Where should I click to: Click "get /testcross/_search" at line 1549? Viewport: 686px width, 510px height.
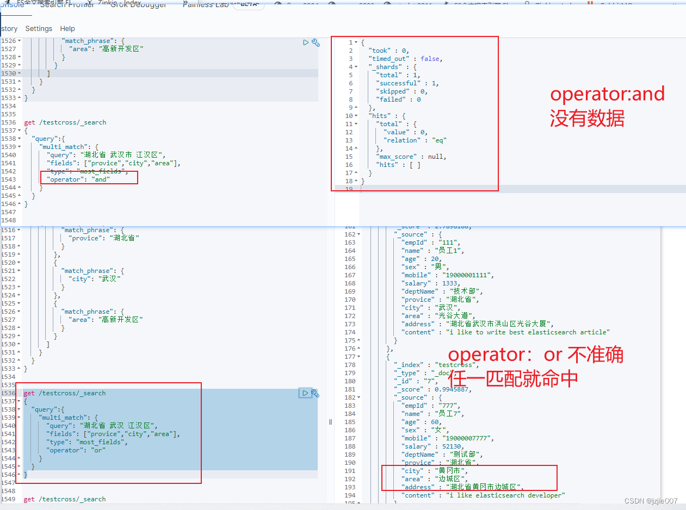(65, 499)
